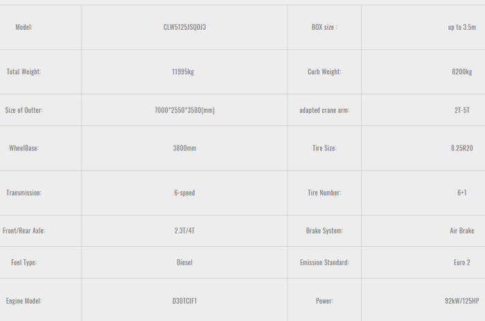Click the Air Brake value
The height and width of the screenshot is (321, 485).
[x=461, y=231]
